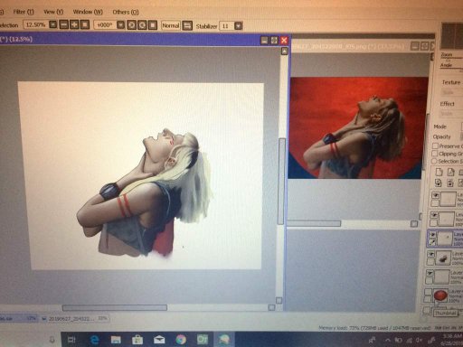
Task: Reset the canvas rotation angle
Action: tap(153, 25)
